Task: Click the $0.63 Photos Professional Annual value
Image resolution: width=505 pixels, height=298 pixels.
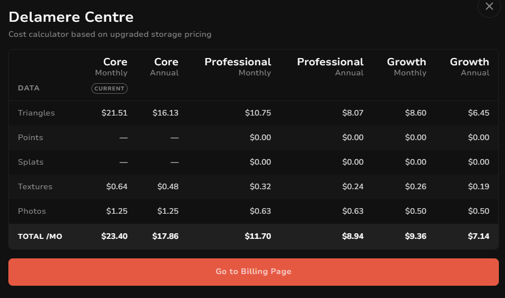Action: pyautogui.click(x=353, y=211)
